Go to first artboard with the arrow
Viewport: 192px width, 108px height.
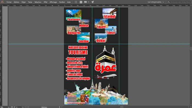(12, 107)
